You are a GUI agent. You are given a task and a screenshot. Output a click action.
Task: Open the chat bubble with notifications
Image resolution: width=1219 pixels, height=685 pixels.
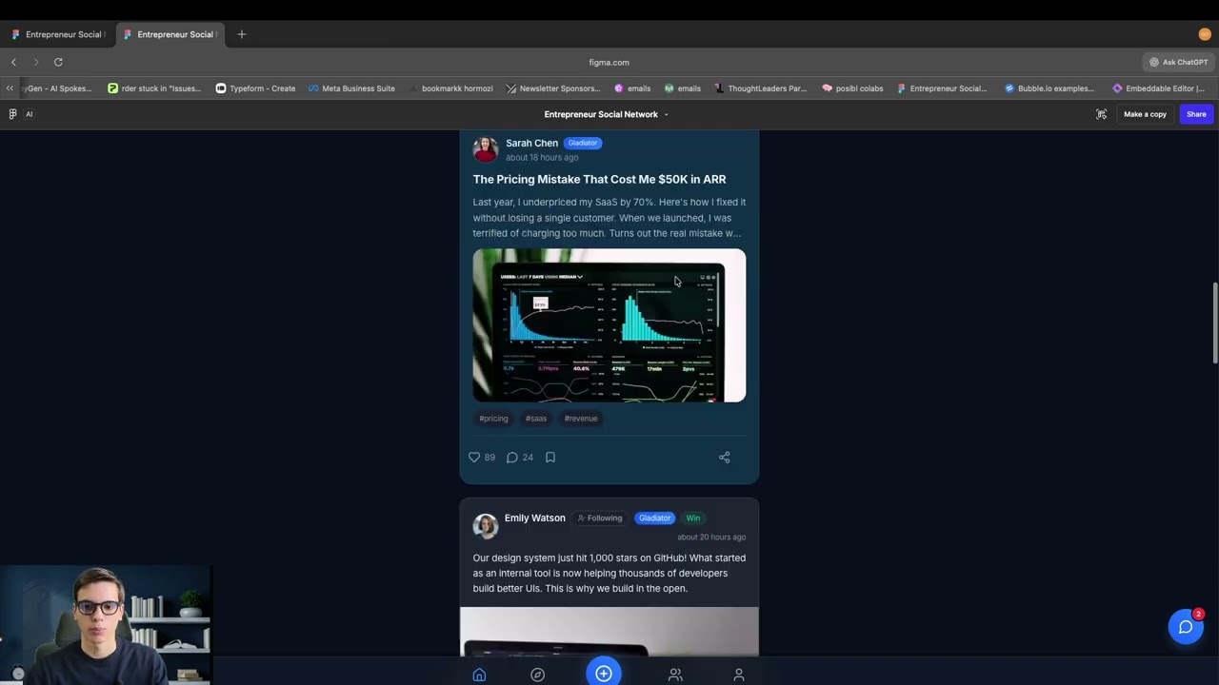pos(1186,627)
